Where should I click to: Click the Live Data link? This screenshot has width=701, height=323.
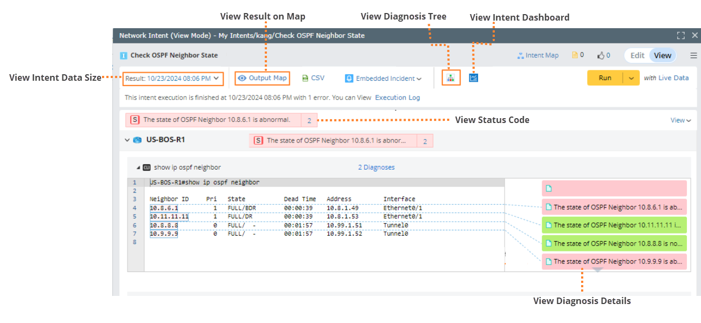click(673, 78)
